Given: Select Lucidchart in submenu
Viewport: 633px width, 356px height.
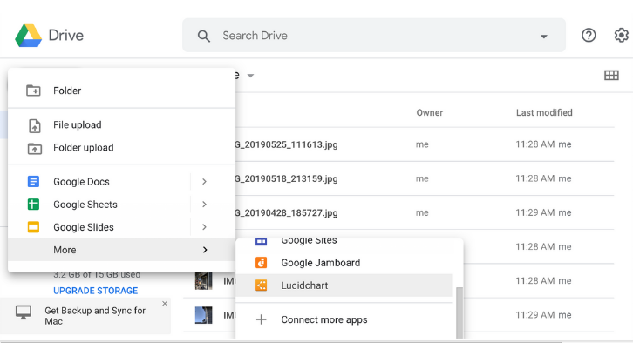Looking at the screenshot, I should pyautogui.click(x=344, y=285).
